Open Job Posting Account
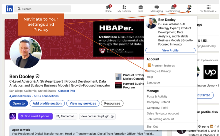This screenshot has height=136, width=220. point(160,119)
